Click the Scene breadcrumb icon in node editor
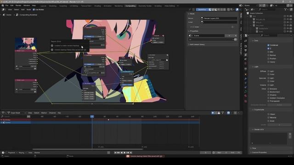Image resolution: width=294 pixels, height=165 pixels. [4, 15]
